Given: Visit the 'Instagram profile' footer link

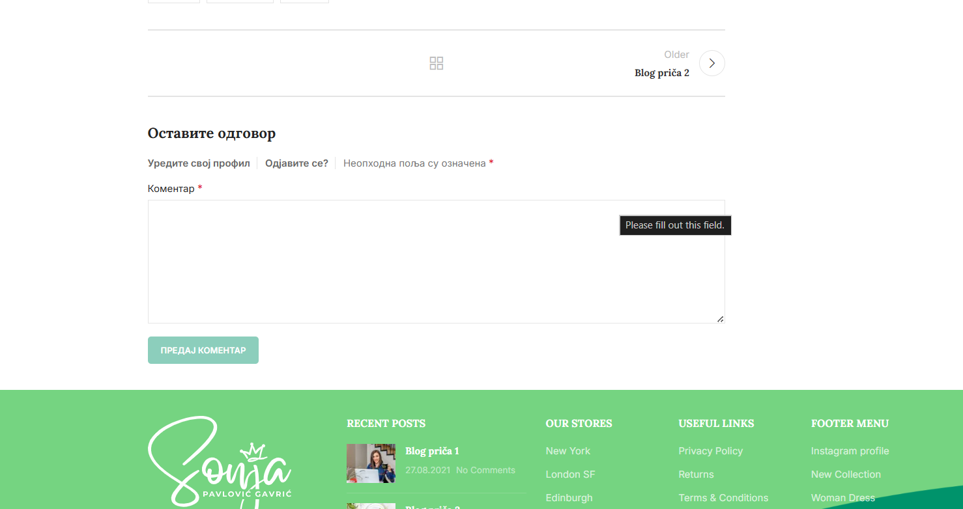Looking at the screenshot, I should point(850,451).
